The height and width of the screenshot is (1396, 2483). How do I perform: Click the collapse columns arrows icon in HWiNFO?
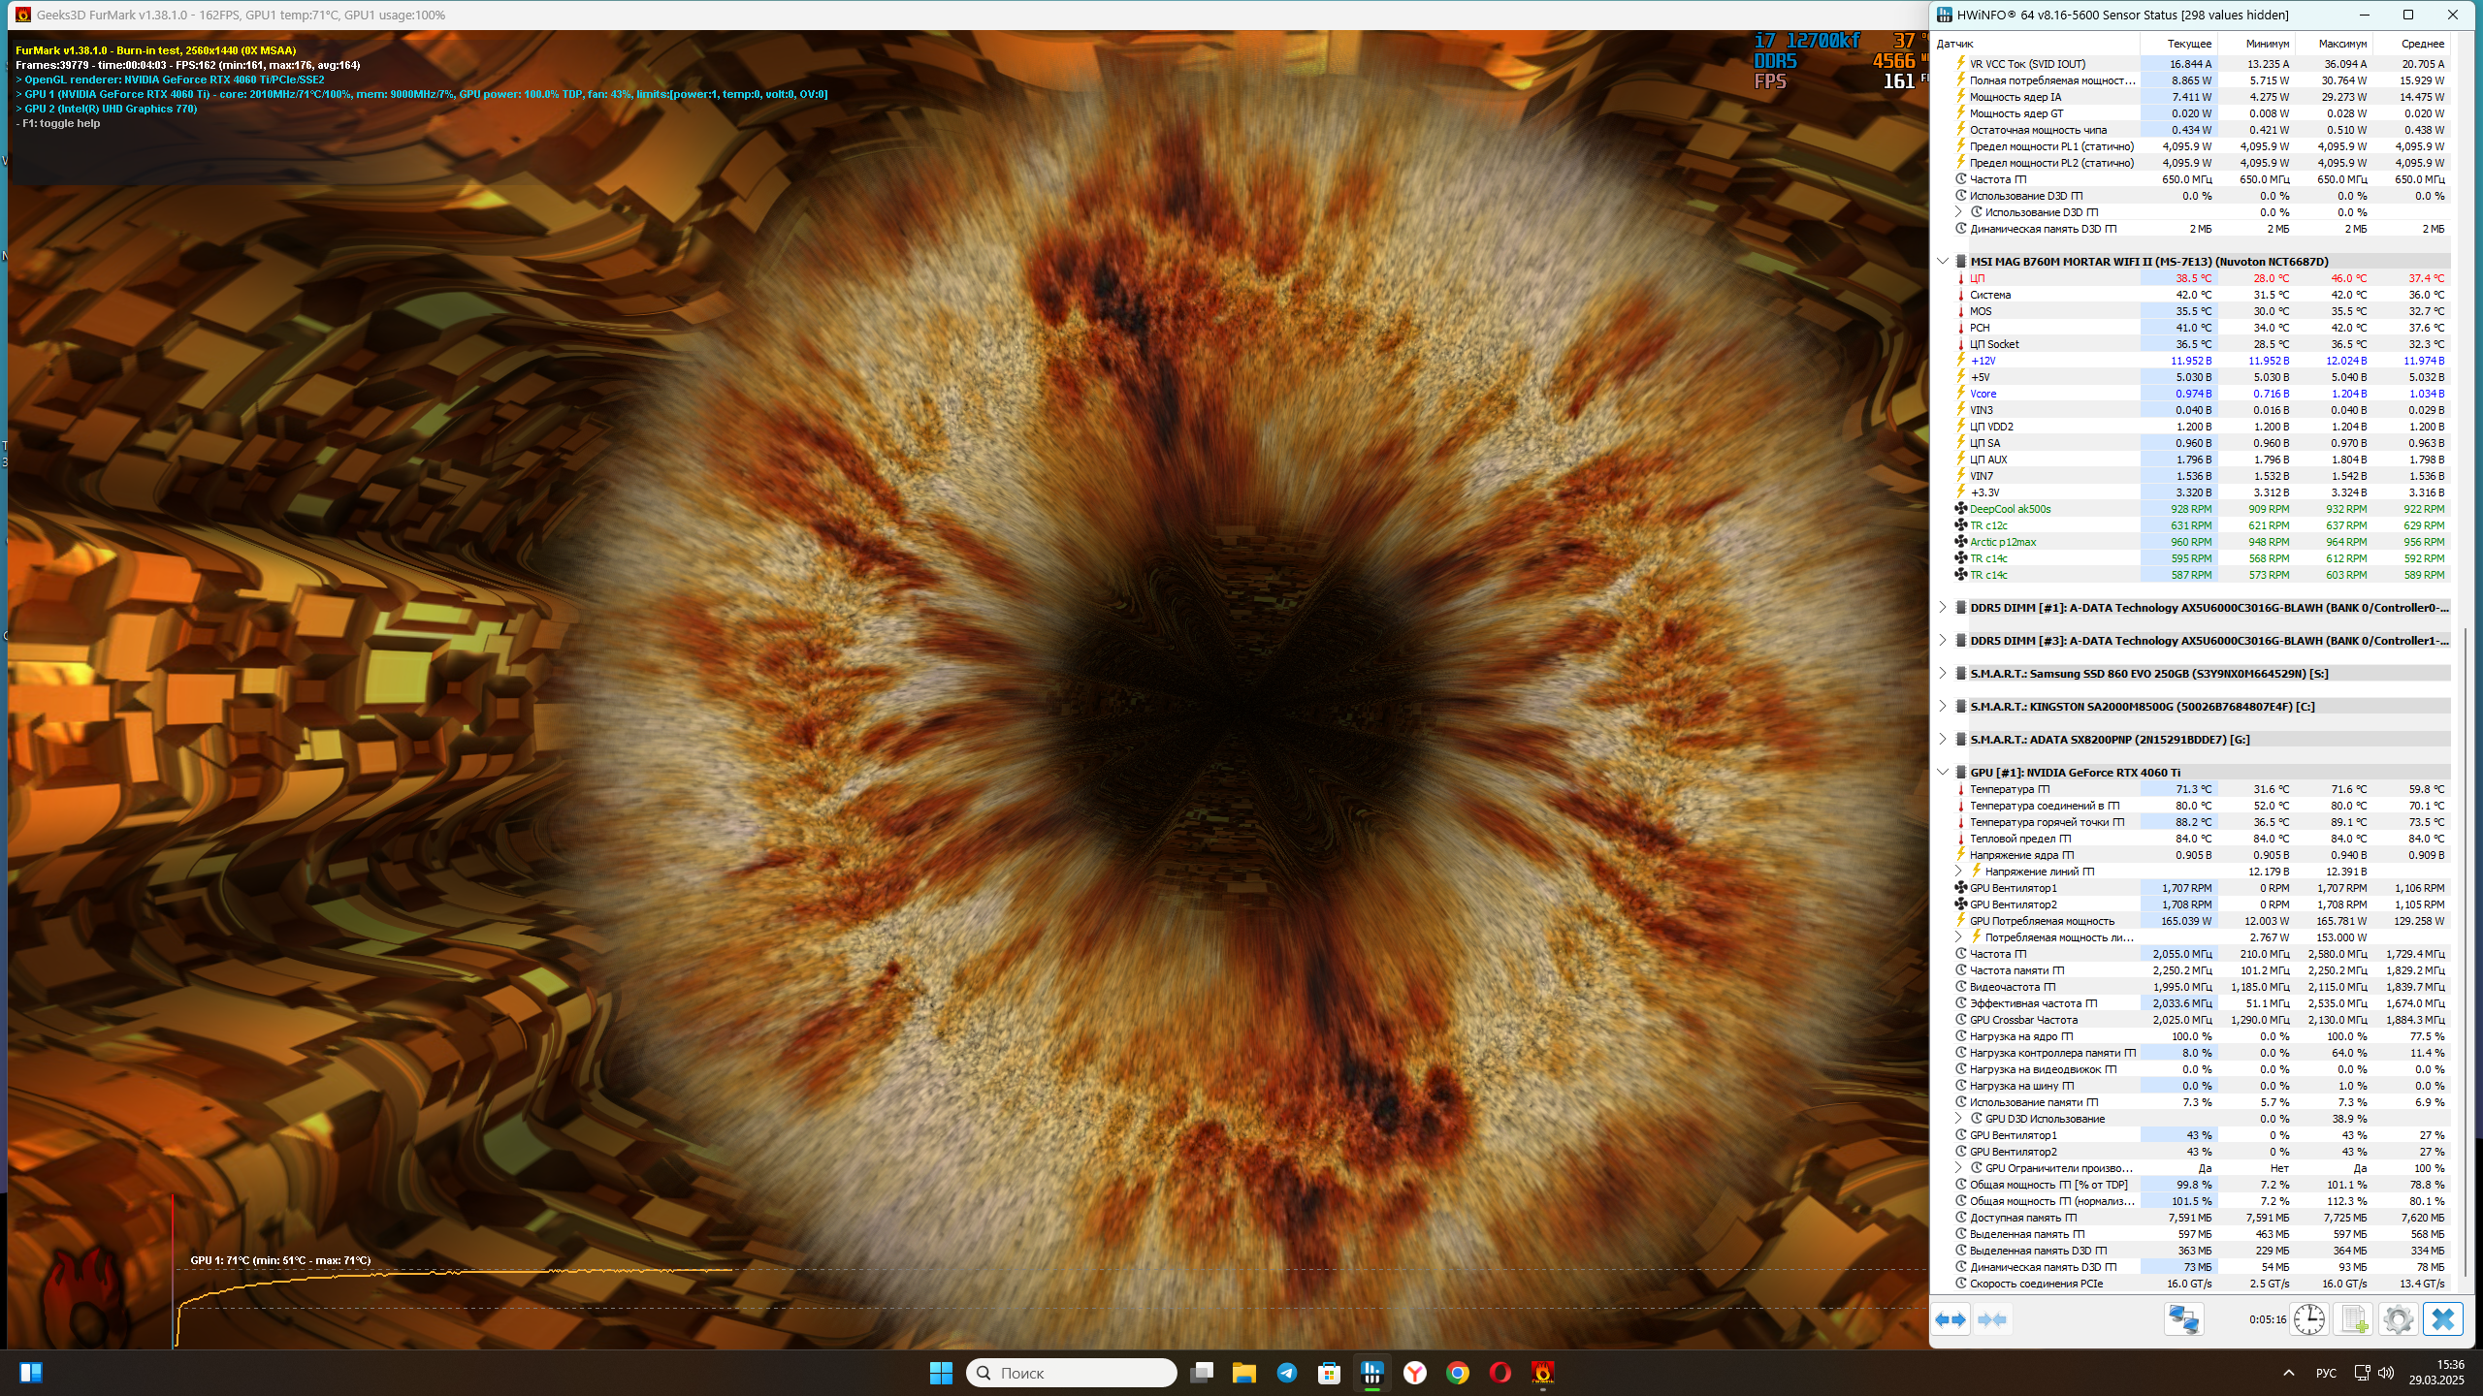[1992, 1319]
